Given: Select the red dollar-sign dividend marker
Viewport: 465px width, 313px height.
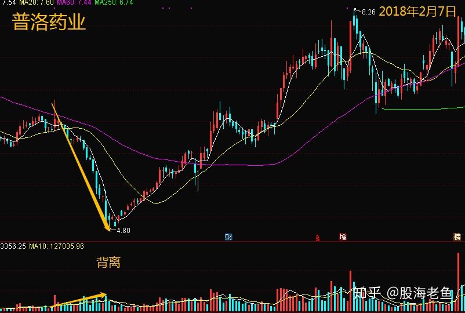Looking at the screenshot, I should click(318, 238).
